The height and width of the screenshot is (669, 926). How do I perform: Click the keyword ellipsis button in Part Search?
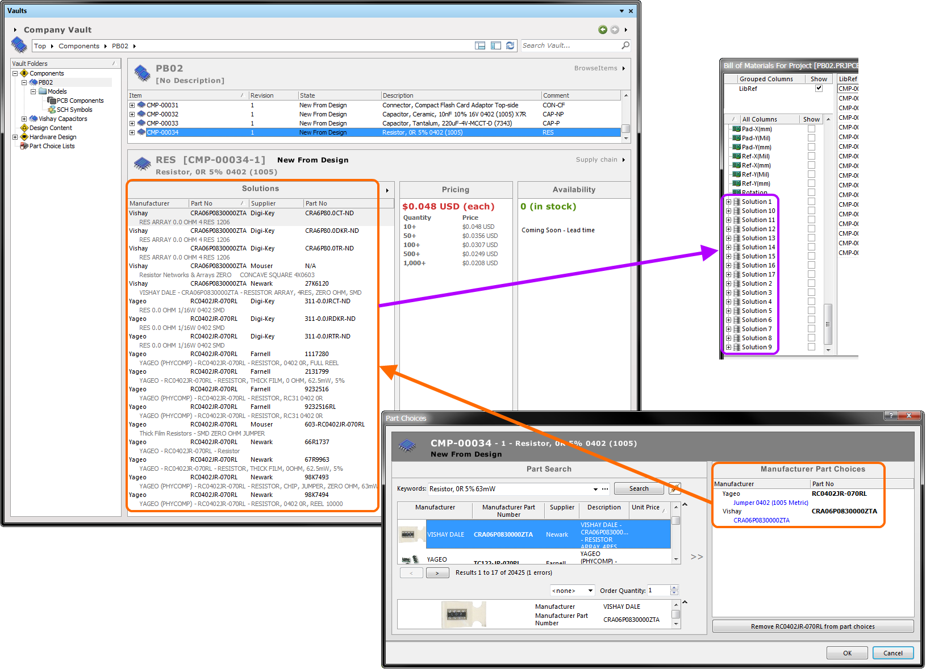606,489
